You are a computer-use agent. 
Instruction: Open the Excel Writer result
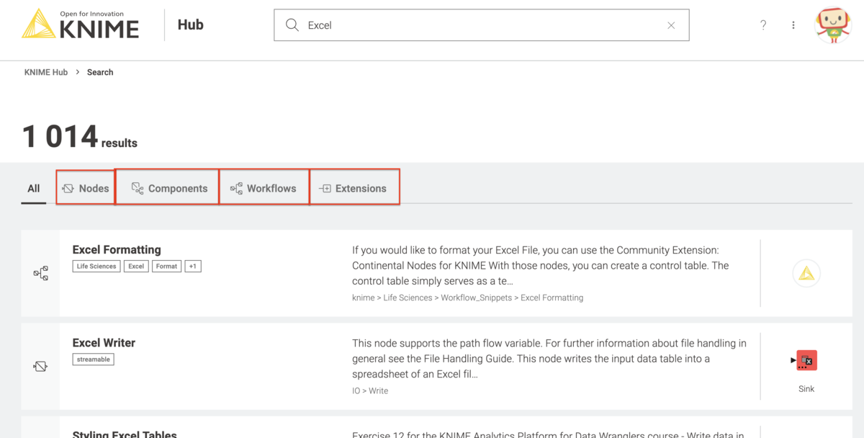coord(104,343)
